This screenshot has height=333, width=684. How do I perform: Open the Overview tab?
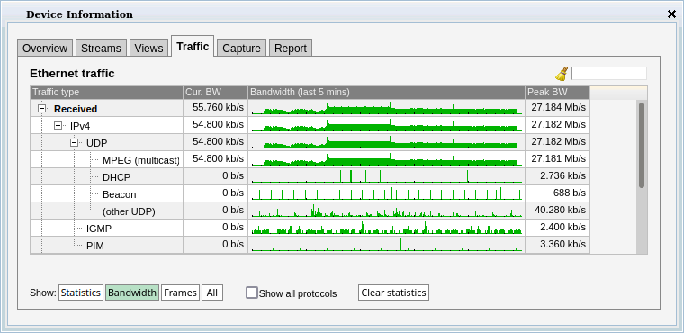click(x=45, y=48)
